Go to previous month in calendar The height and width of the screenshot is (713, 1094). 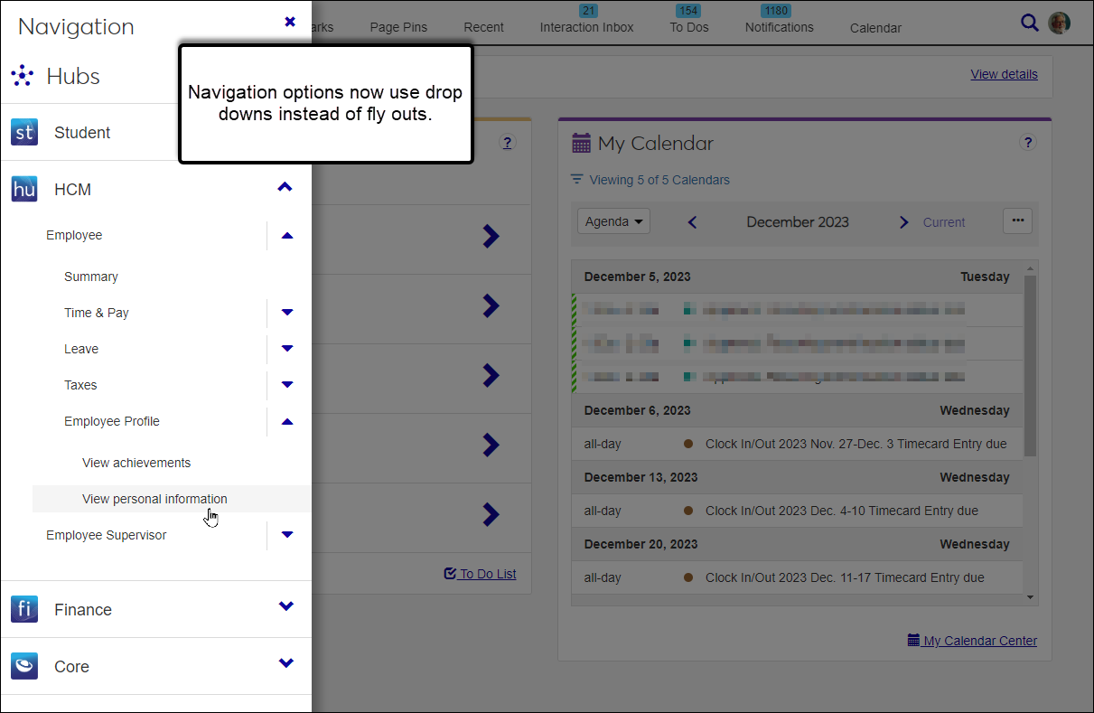[x=693, y=222]
